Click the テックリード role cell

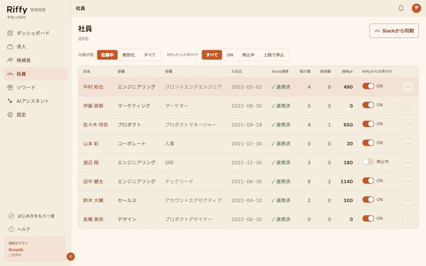click(179, 181)
